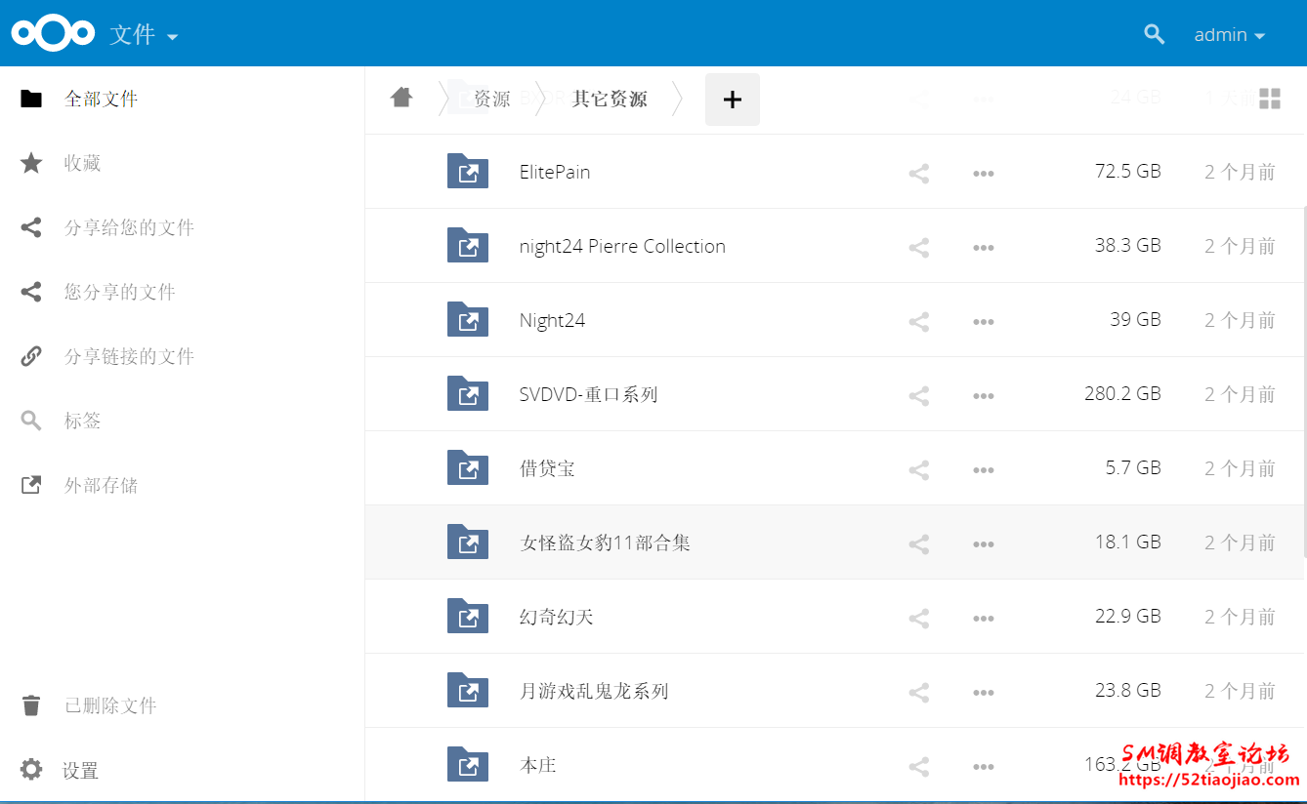Open the search magnifier icon in the header
1307x804 pixels.
point(1155,34)
